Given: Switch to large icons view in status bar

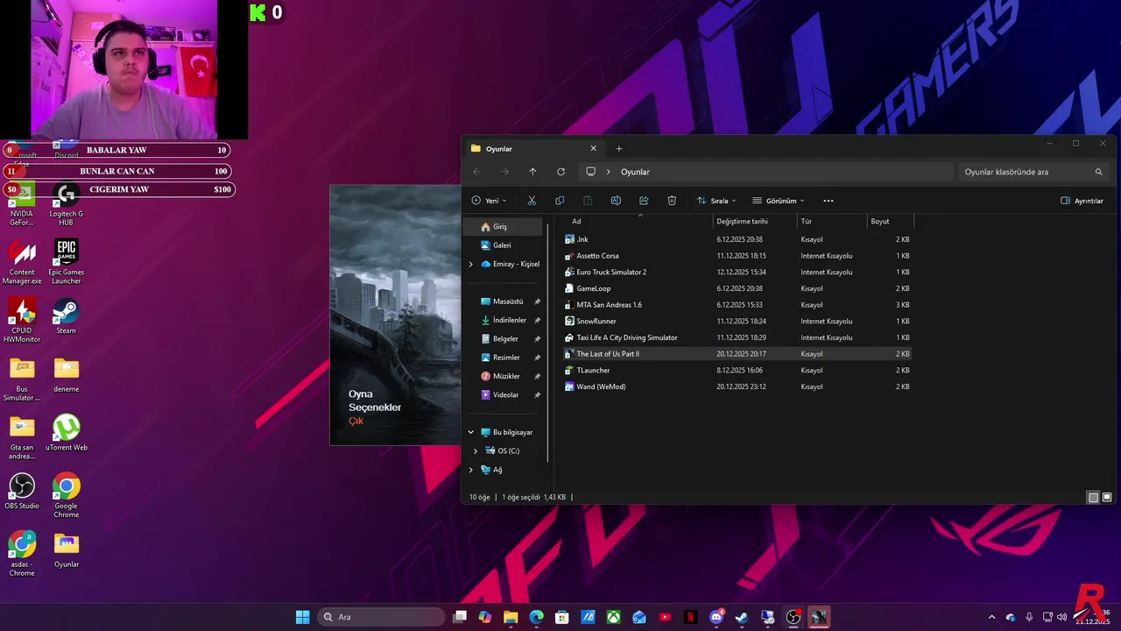Looking at the screenshot, I should (x=1107, y=497).
